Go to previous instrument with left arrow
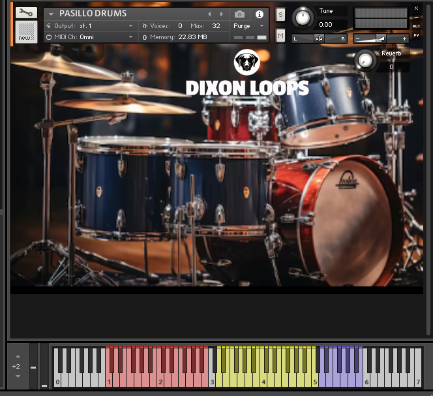433x396 pixels. pyautogui.click(x=209, y=14)
